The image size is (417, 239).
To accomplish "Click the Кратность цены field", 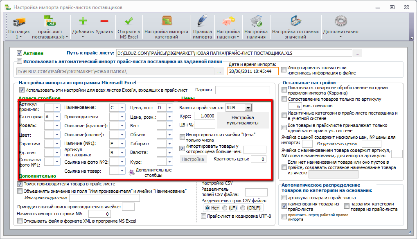I will click(259, 159).
